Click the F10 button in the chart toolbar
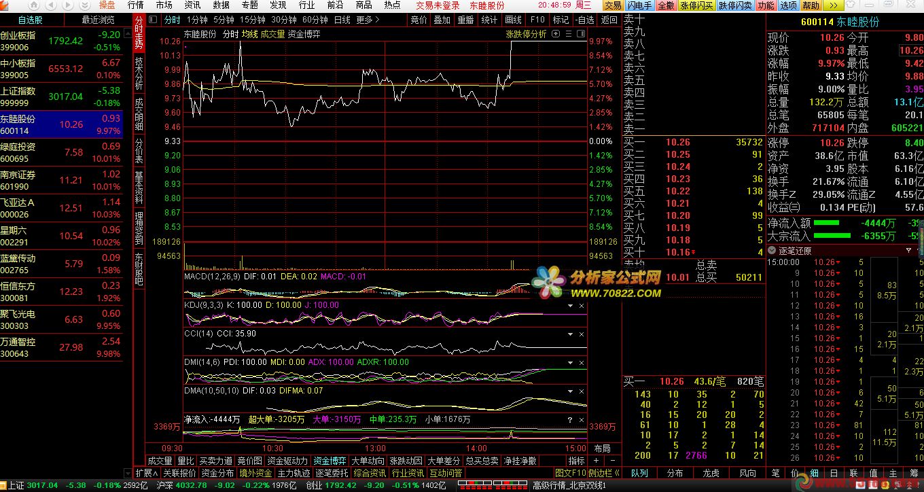The image size is (924, 492). pos(537,20)
